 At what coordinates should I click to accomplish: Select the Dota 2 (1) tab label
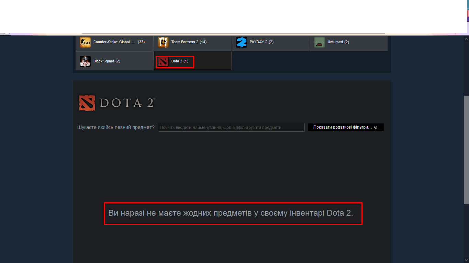180,61
